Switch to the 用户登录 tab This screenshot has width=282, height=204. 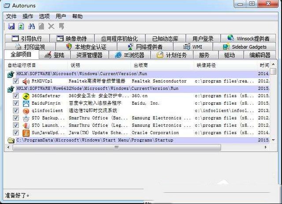(203, 38)
